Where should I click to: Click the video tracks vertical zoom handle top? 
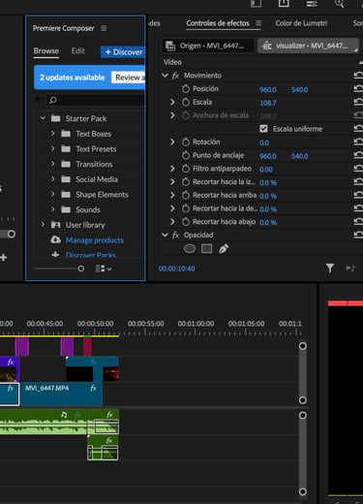coord(303,346)
